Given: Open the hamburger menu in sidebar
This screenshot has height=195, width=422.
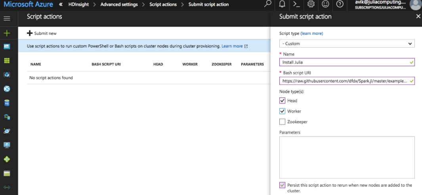Looking at the screenshot, I should [7, 18].
